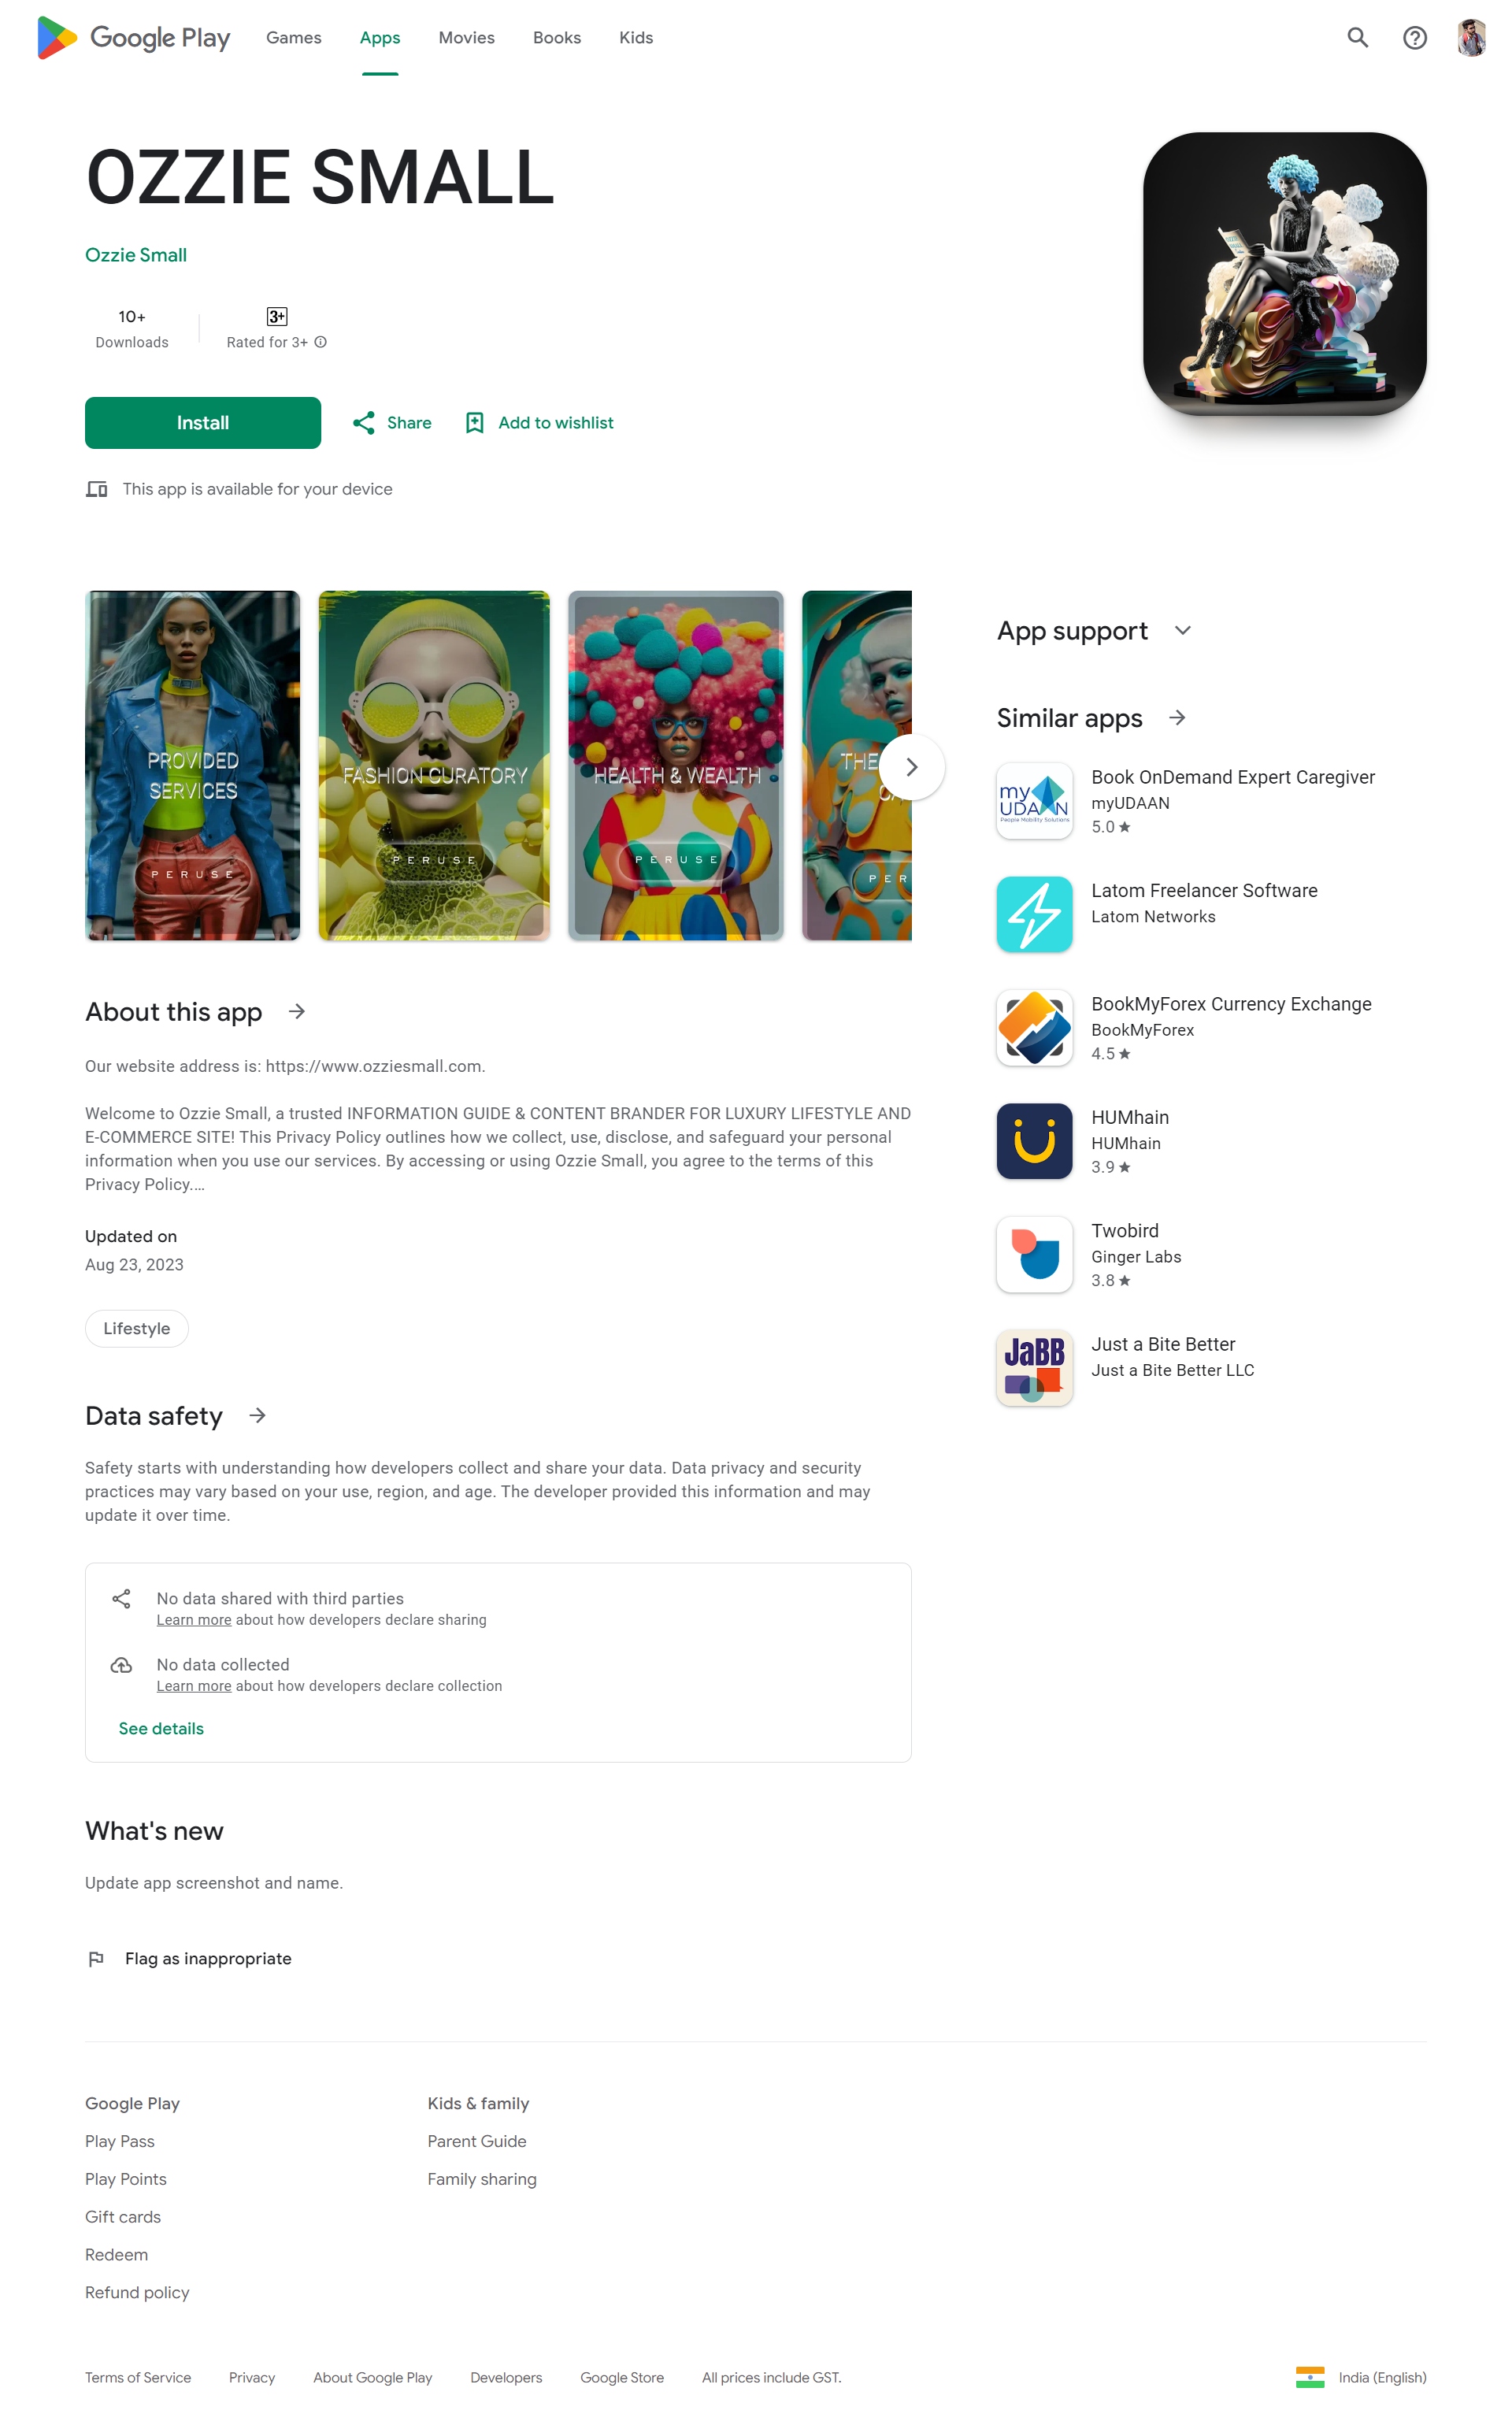Click the See details link under Data safety
This screenshot has width=1512, height=2425.
(161, 1728)
